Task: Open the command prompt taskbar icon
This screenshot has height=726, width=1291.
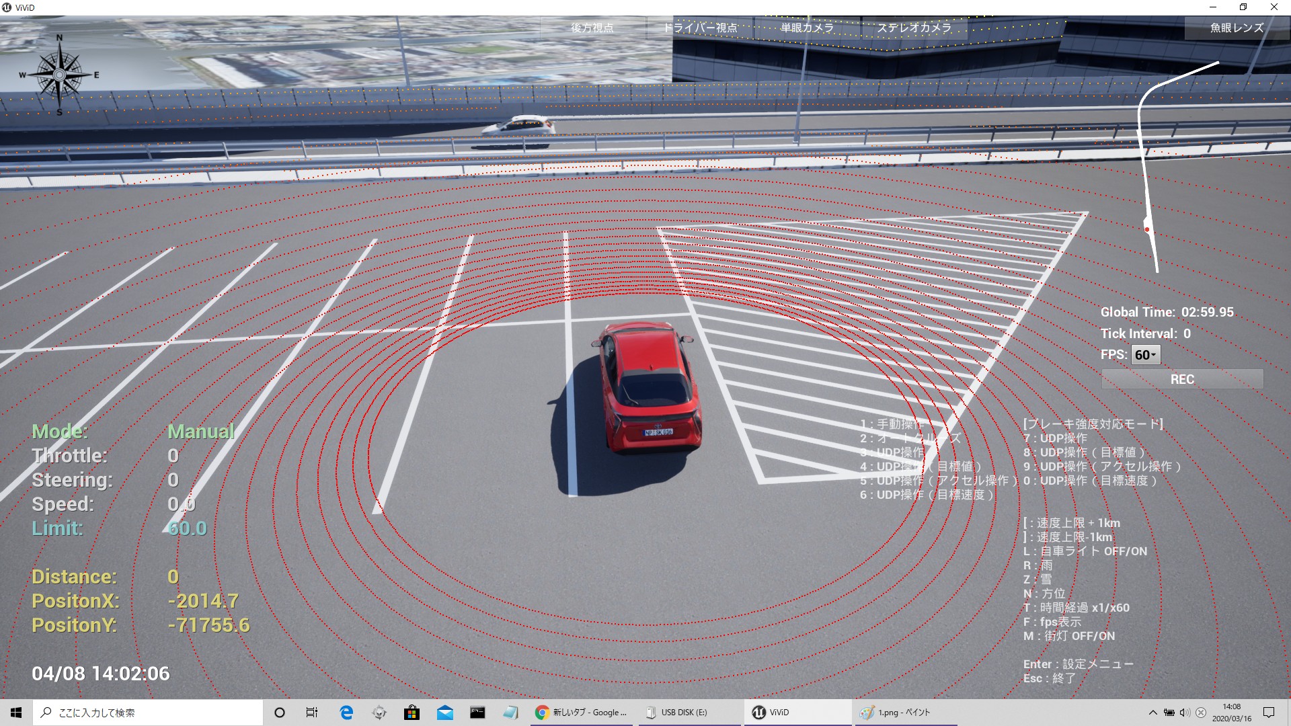Action: click(477, 713)
